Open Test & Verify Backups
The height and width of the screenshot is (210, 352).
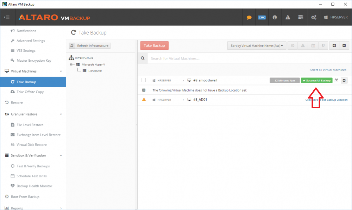pos(33,166)
